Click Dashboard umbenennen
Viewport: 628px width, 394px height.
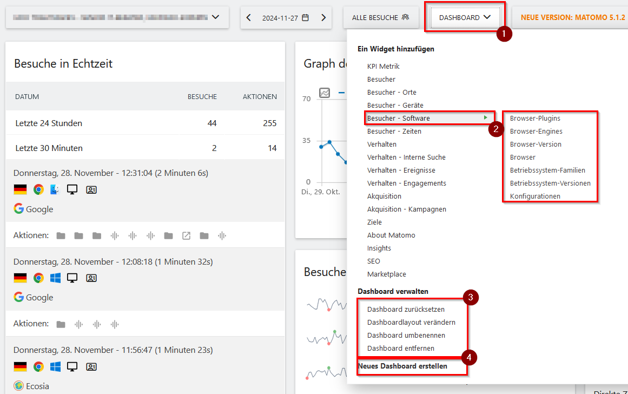pyautogui.click(x=406, y=336)
